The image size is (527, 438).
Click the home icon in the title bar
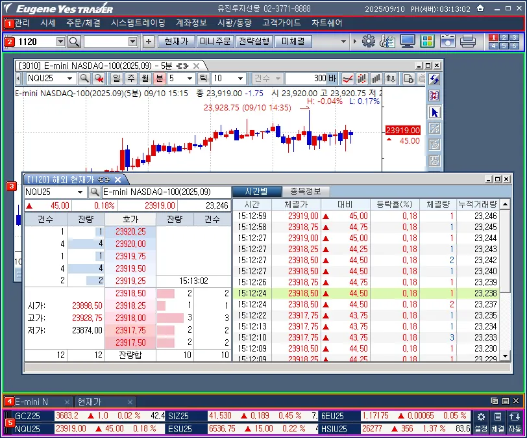pos(481,8)
